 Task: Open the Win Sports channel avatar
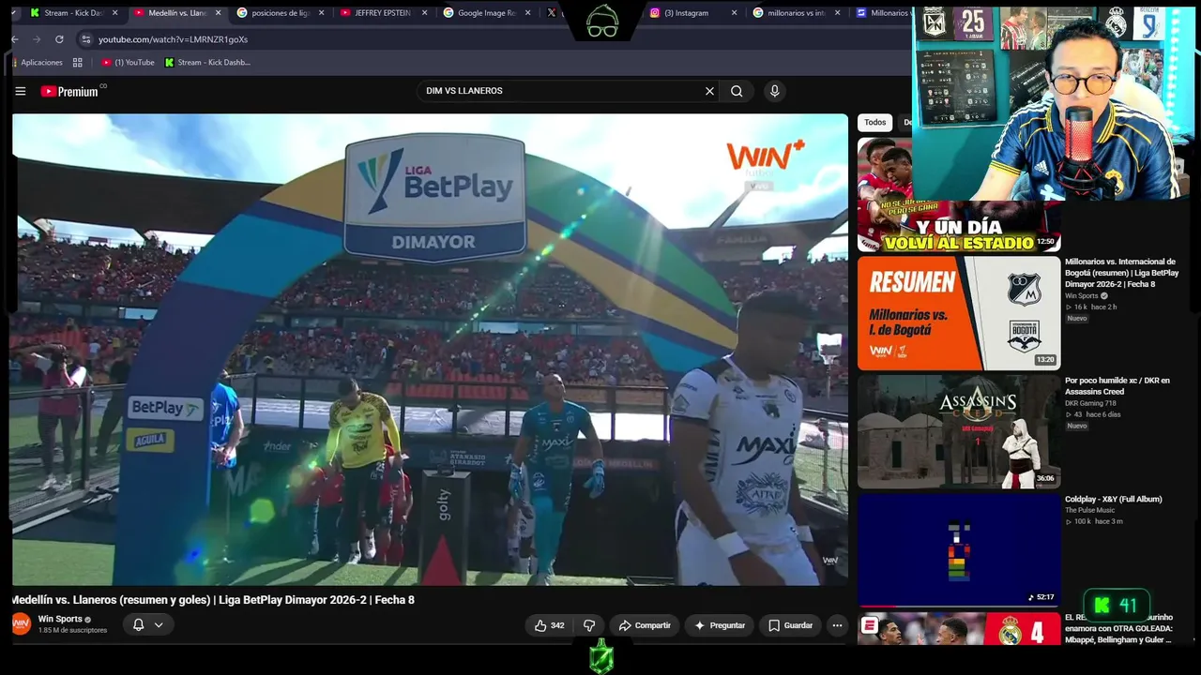(21, 624)
